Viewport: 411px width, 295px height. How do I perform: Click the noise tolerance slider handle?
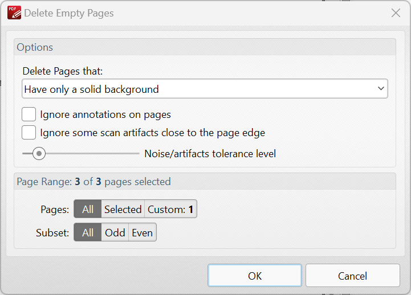click(x=39, y=153)
